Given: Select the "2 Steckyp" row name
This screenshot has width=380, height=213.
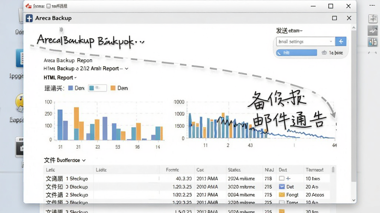Looking at the screenshot, I should click(x=77, y=195).
